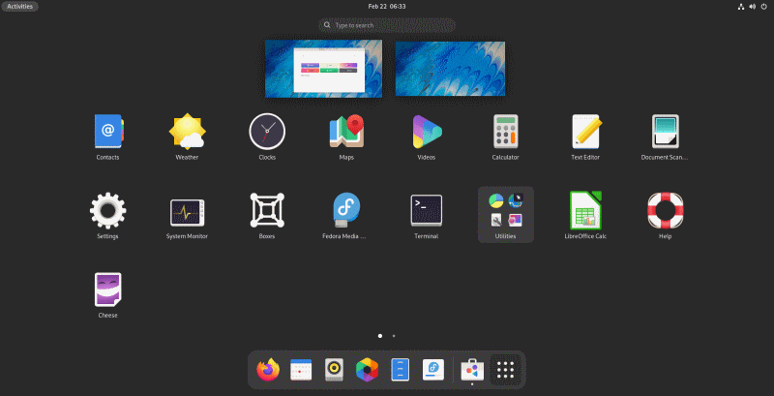Click the Type to search field

click(387, 25)
